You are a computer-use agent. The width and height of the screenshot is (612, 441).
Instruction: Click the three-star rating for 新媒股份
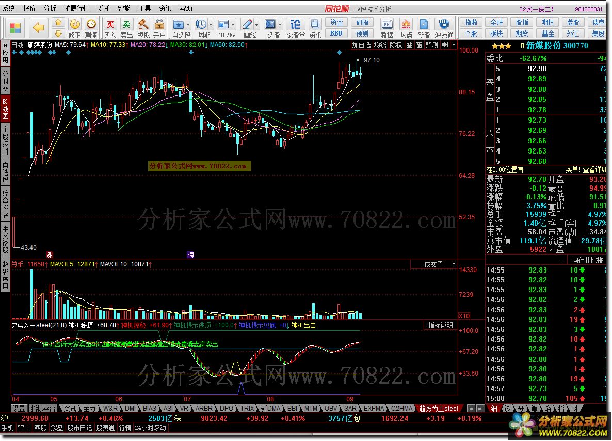click(x=502, y=46)
